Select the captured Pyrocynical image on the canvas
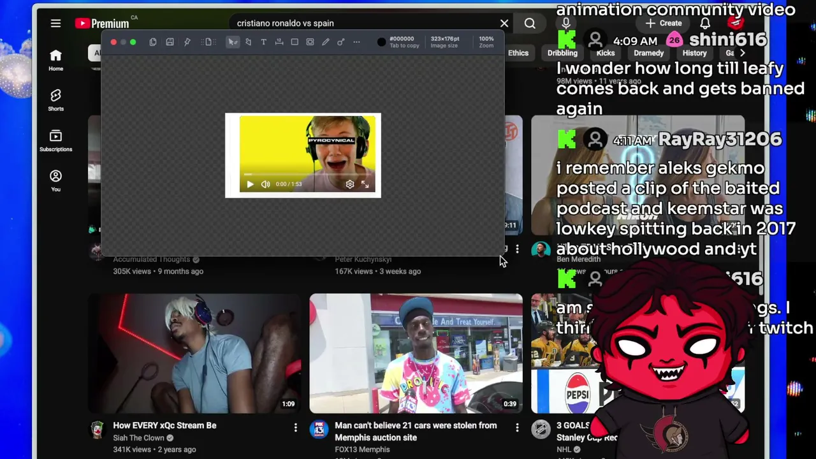816x459 pixels. pyautogui.click(x=303, y=156)
